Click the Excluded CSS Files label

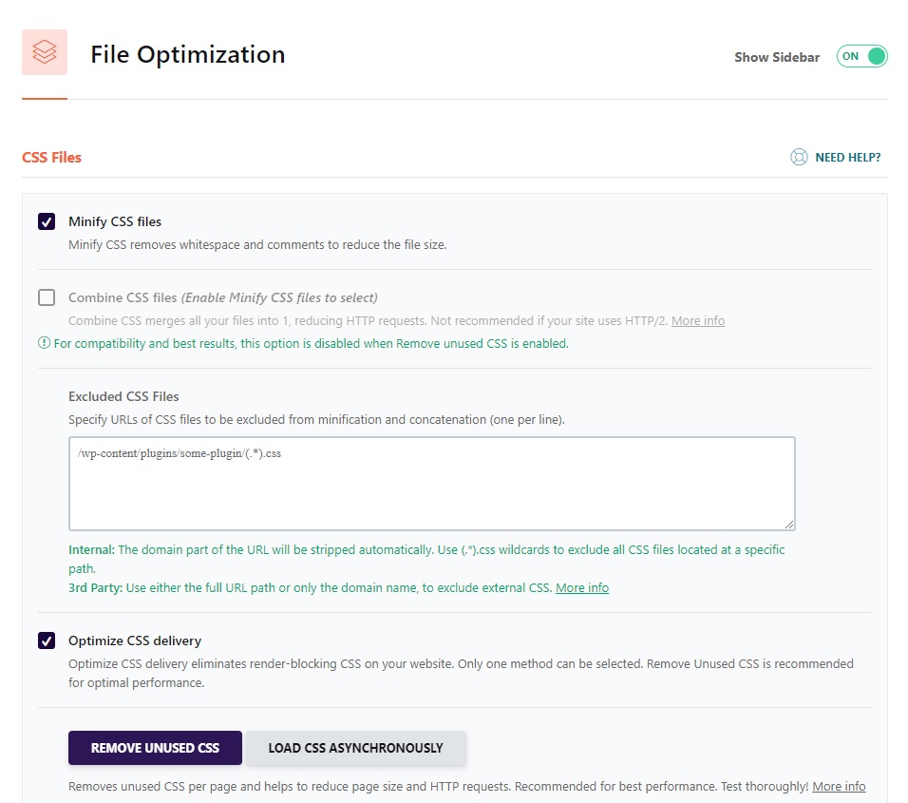(x=123, y=396)
